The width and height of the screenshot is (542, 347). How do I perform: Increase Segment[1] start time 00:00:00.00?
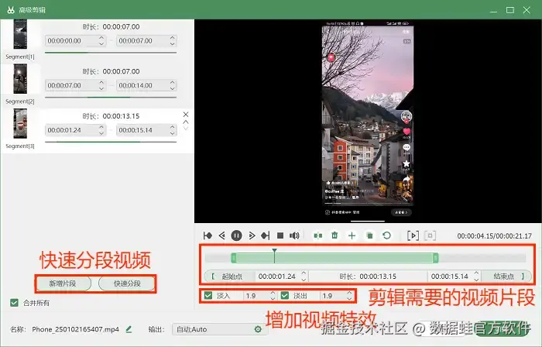pos(101,38)
